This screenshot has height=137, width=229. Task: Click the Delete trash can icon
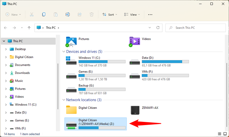click(92, 14)
